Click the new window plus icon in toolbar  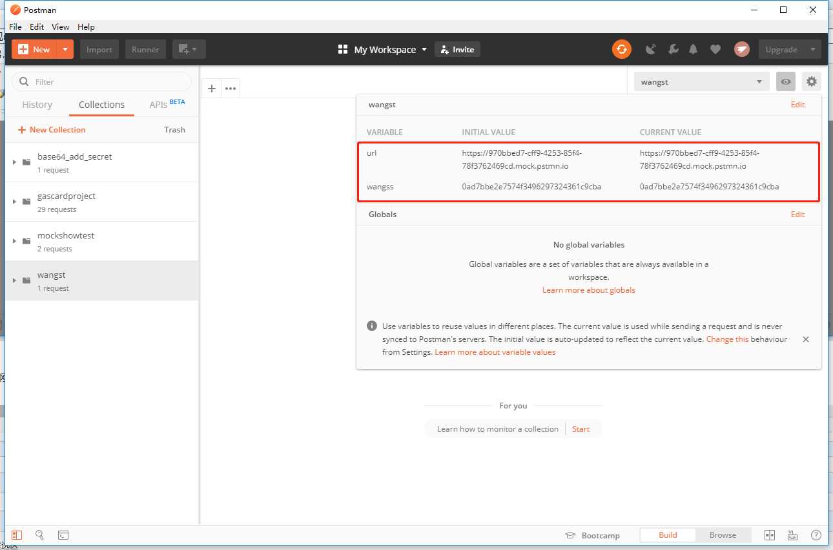(x=189, y=49)
